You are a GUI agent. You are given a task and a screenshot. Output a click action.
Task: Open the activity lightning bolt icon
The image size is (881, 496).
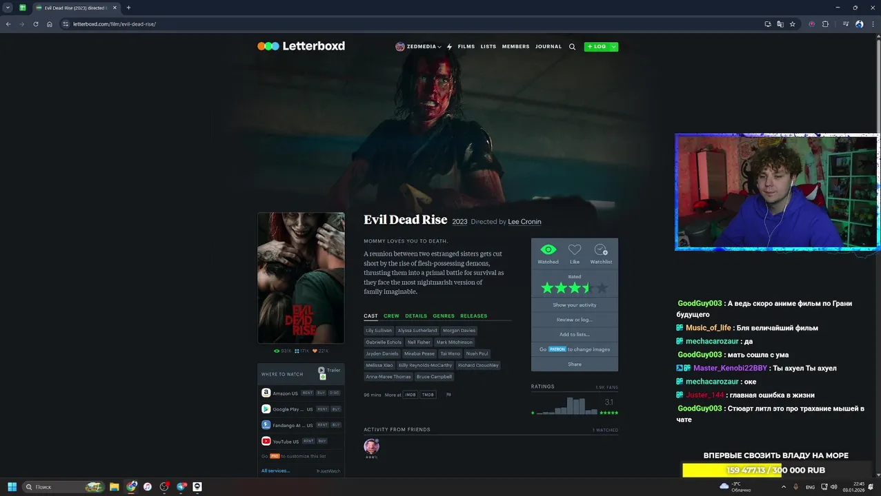449,47
